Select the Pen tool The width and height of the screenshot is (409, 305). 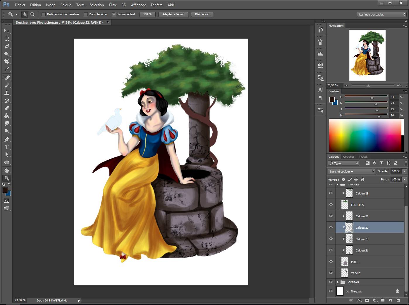click(6, 139)
